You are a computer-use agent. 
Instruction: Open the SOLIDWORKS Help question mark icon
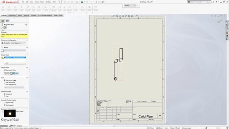(x=216, y=2)
